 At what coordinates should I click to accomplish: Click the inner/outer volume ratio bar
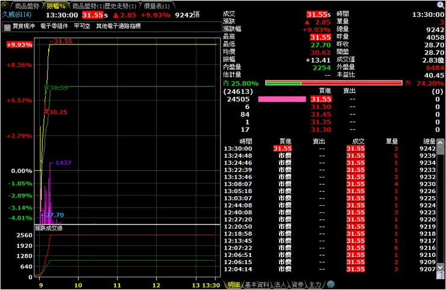tap(334, 83)
